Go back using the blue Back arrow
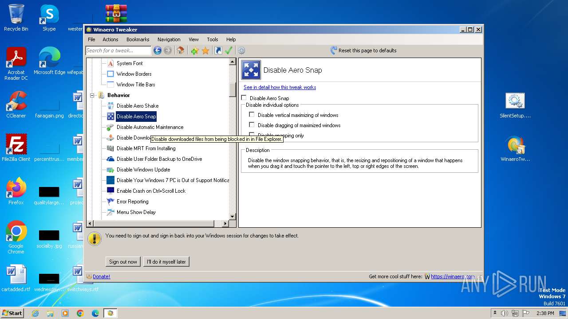This screenshot has width=568, height=319. pyautogui.click(x=157, y=51)
